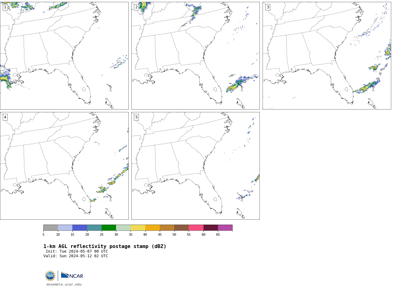Viewport: 394px width, 288px height.
Task: Open ensemble member 1 reflectivity map
Action: pyautogui.click(x=64, y=56)
